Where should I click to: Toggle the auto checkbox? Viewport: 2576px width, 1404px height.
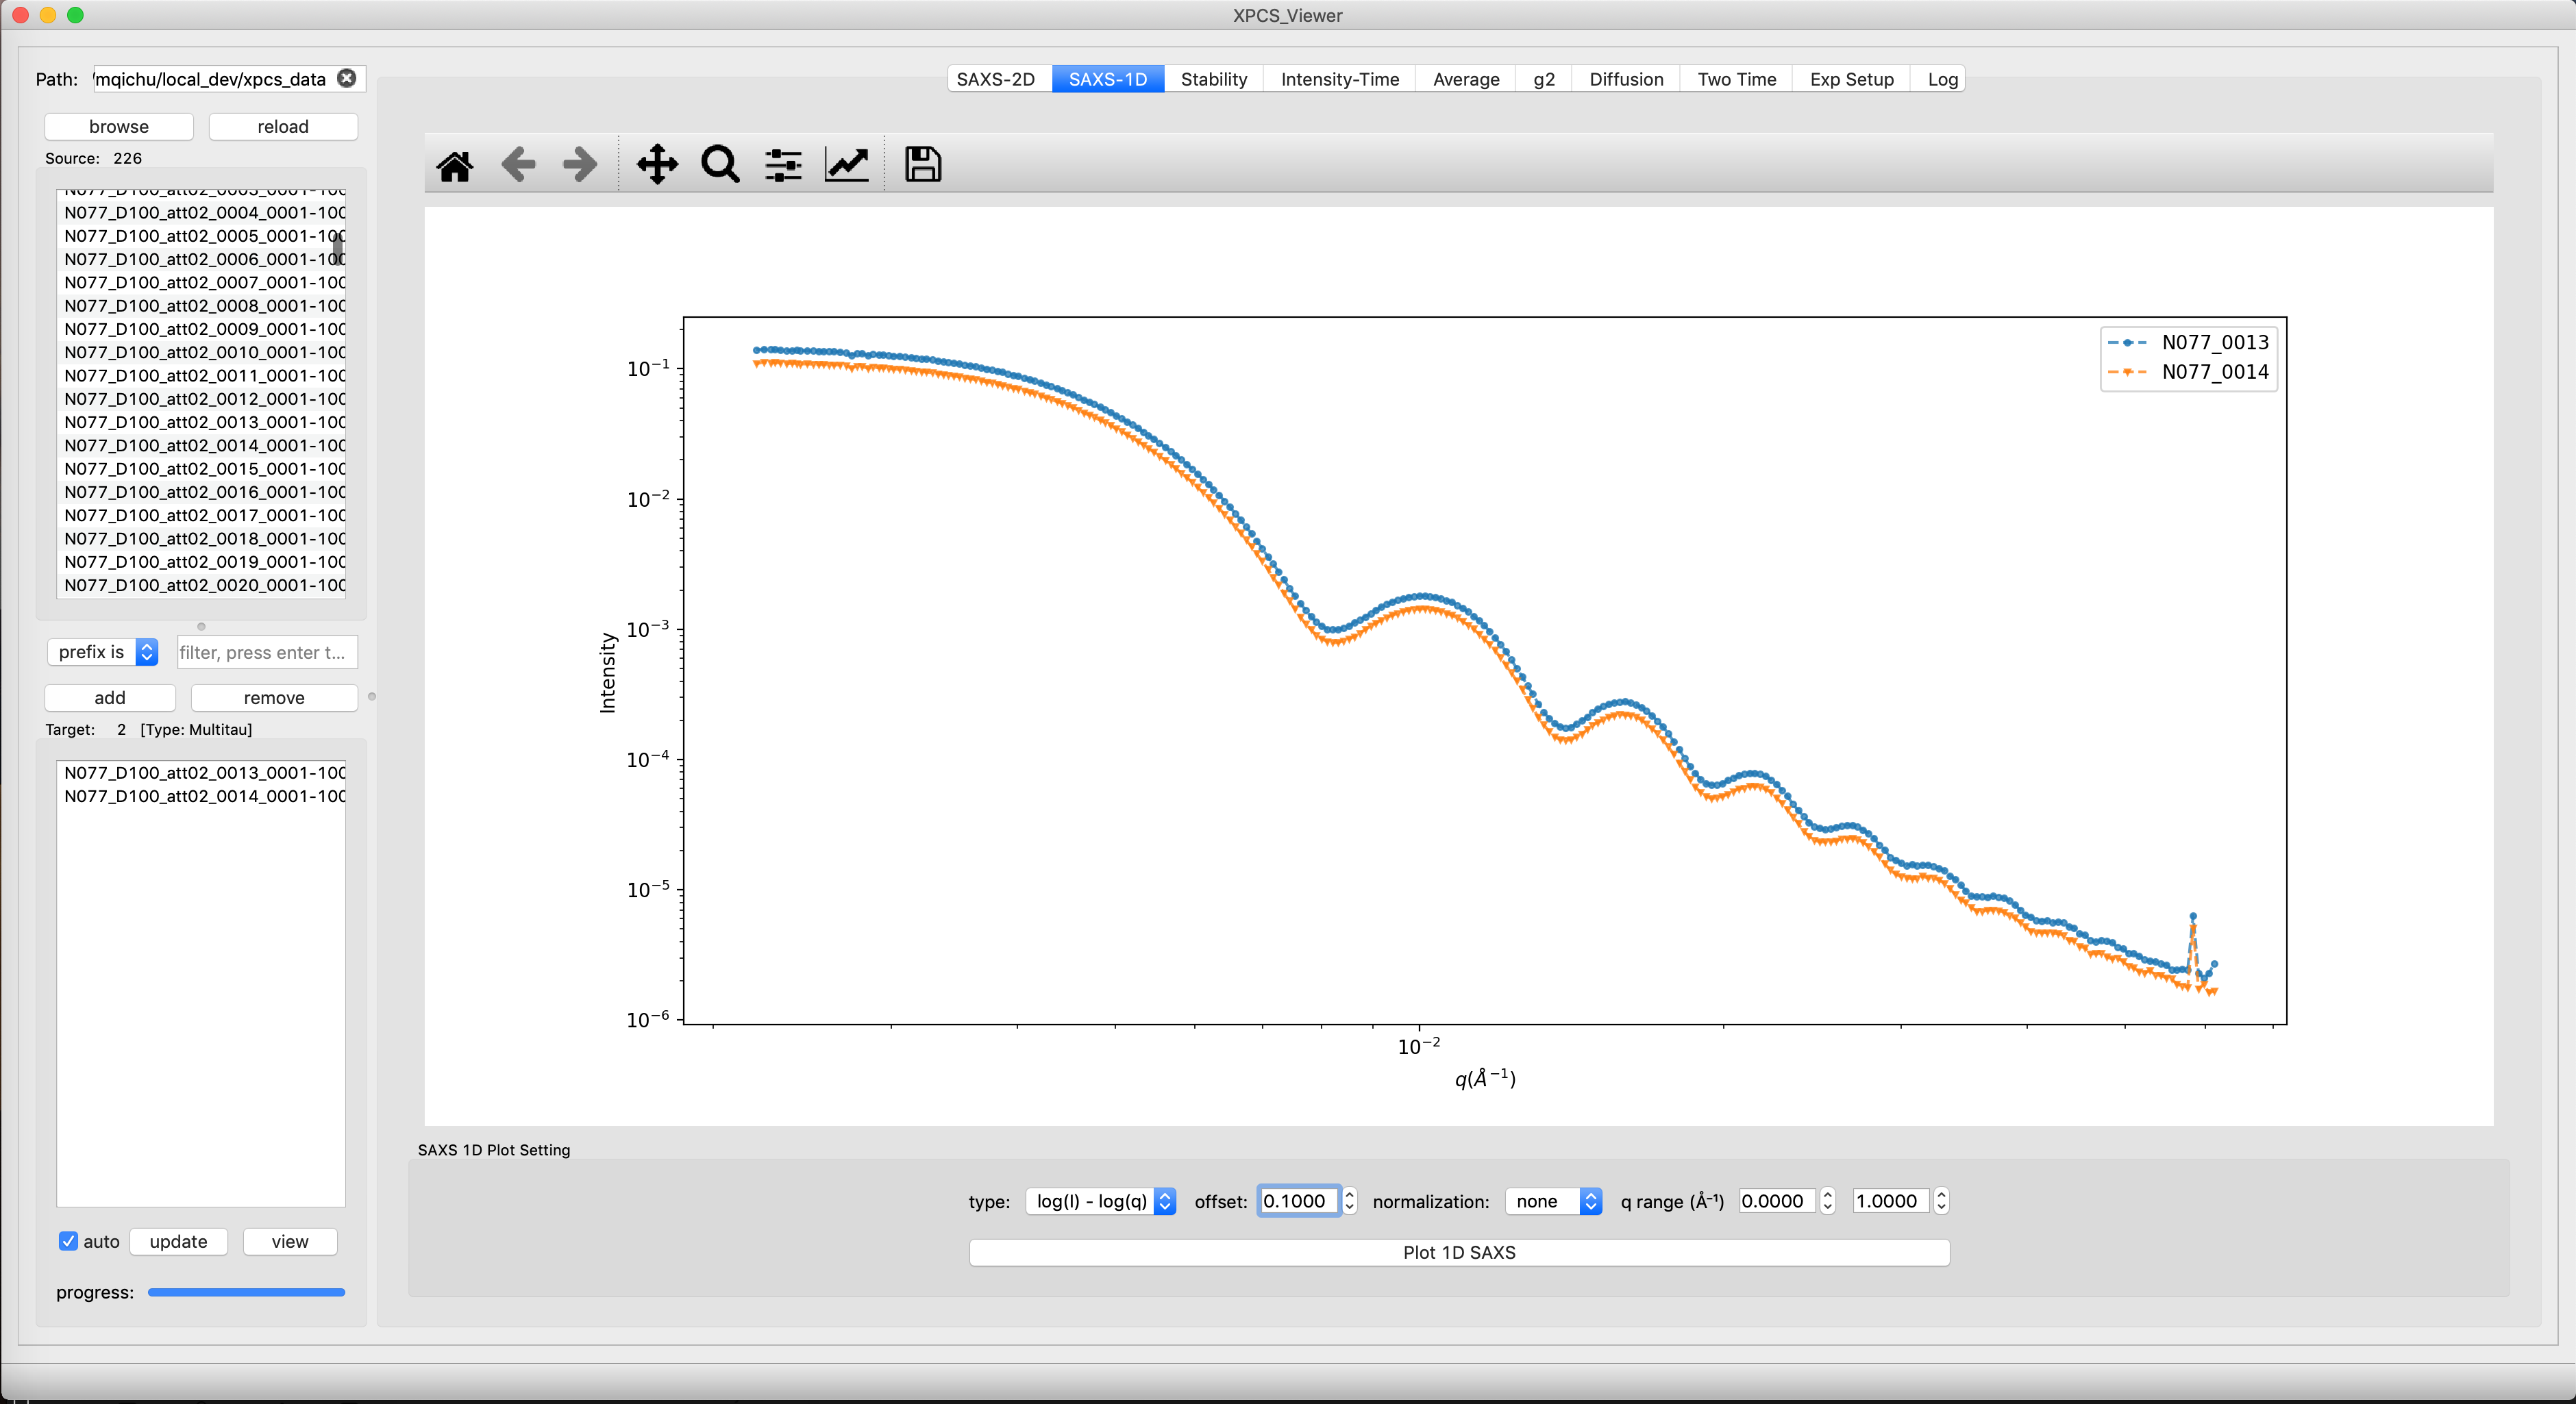68,1241
